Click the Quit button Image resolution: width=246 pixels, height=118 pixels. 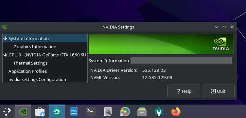218,91
